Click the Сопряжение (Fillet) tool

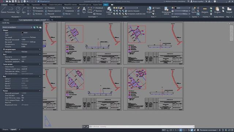68,11
